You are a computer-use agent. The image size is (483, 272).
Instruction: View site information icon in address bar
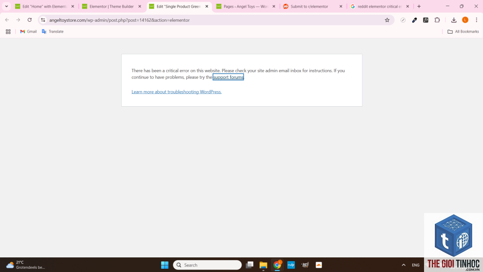point(43,20)
